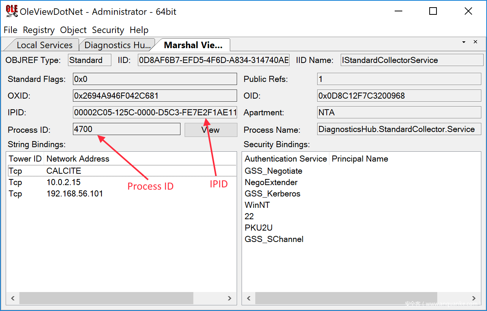Viewport: 487px width, 311px height.
Task: Maximize the OleViewDotNet window
Action: [x=433, y=11]
